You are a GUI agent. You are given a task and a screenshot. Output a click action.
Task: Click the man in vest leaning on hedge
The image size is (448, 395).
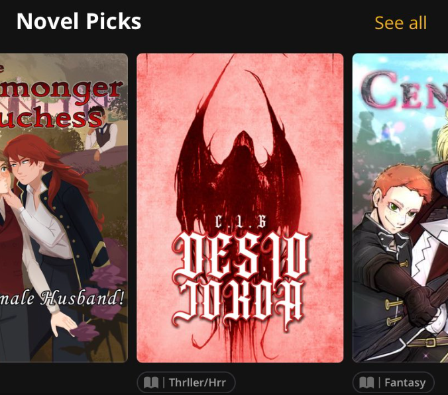click(101, 132)
